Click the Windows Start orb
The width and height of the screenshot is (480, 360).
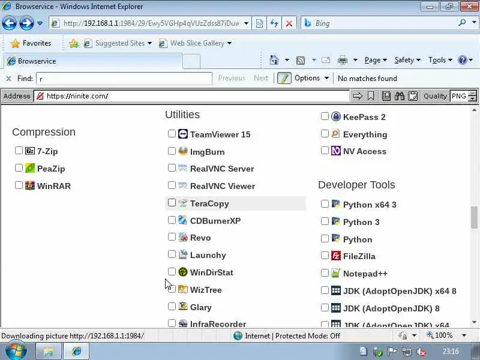[x=16, y=351]
